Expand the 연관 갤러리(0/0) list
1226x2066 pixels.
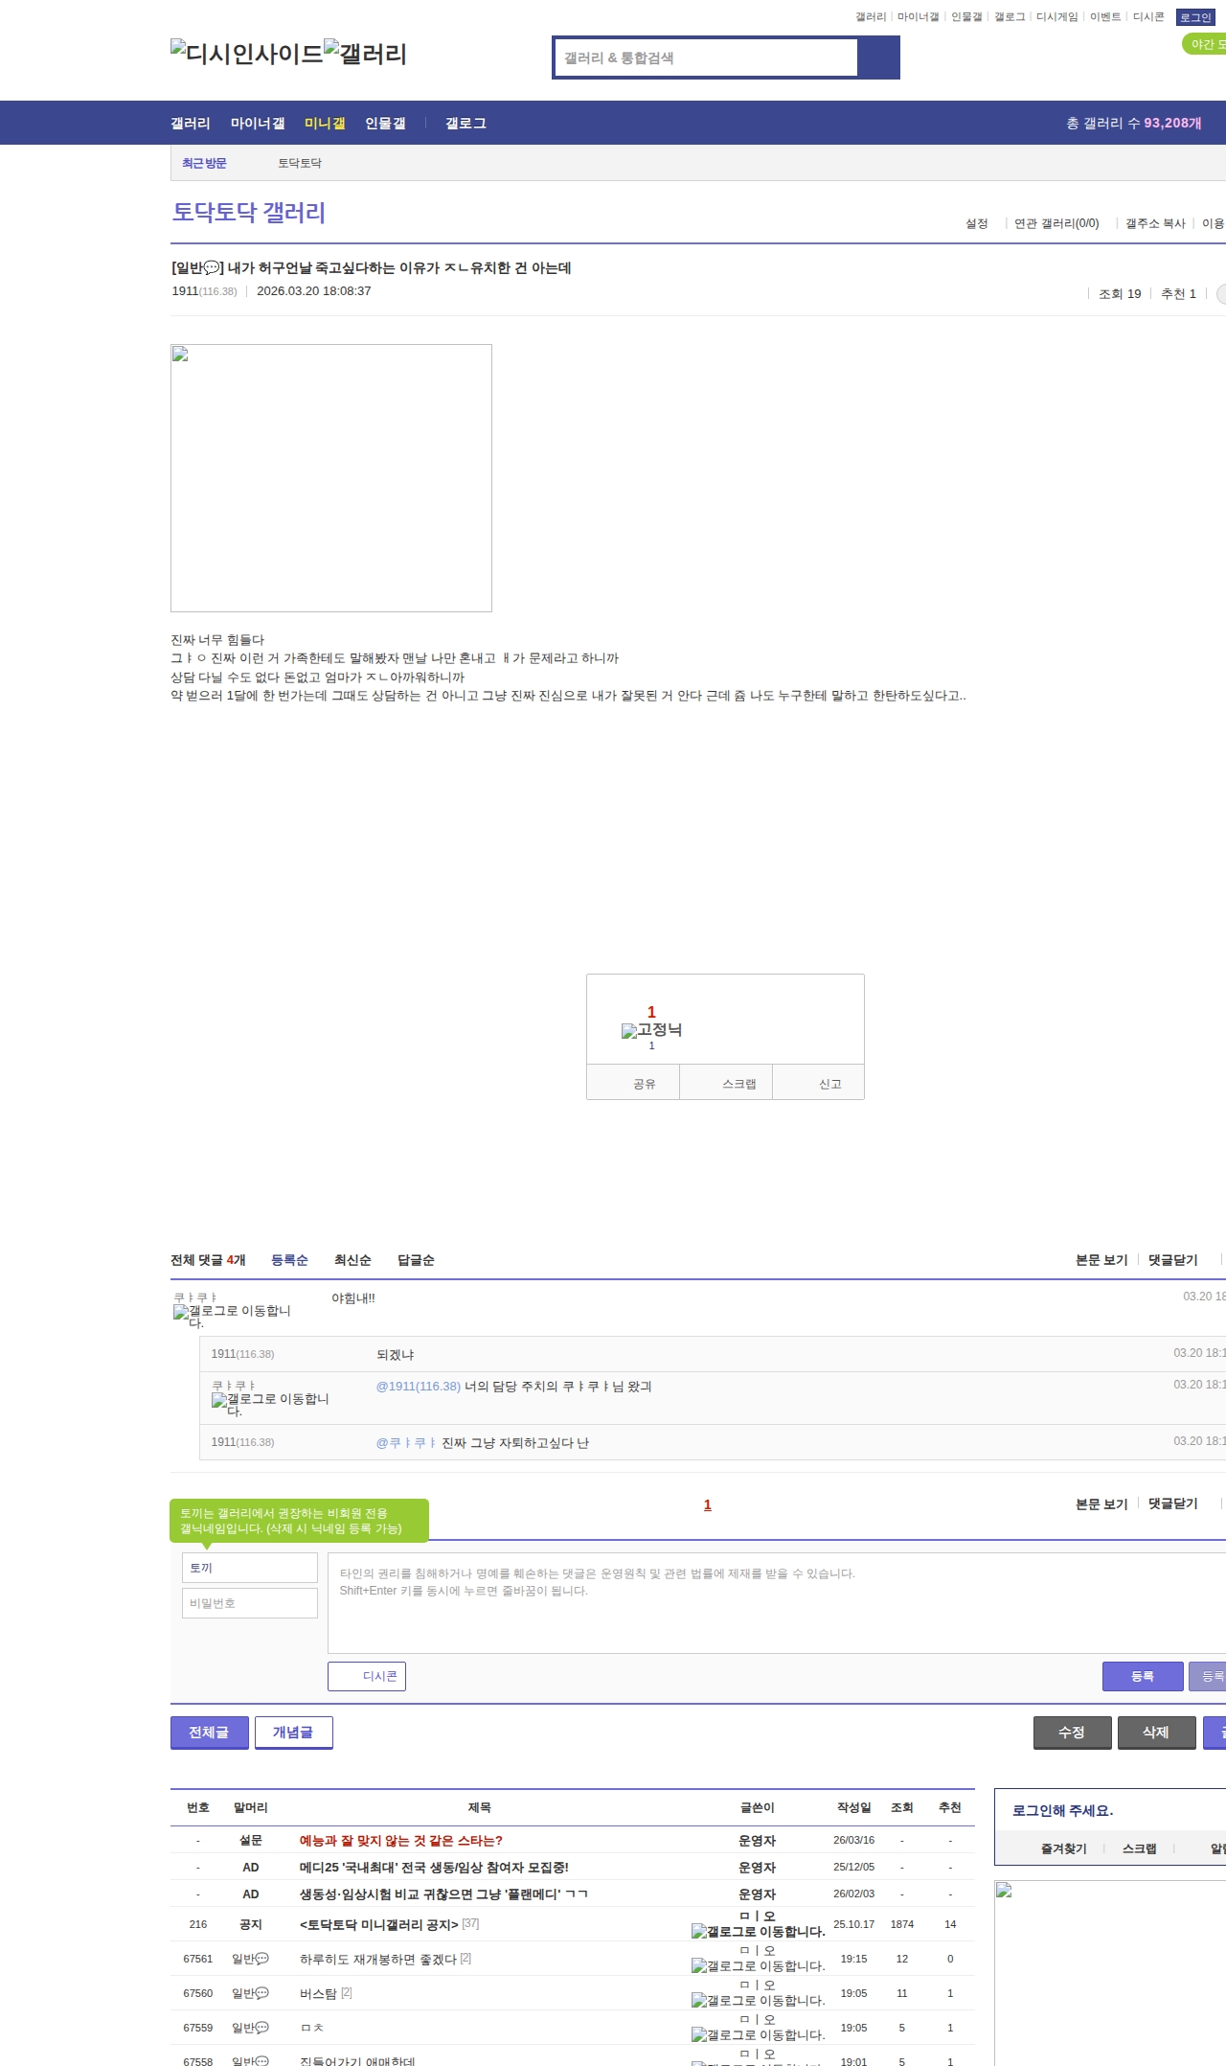[1056, 223]
